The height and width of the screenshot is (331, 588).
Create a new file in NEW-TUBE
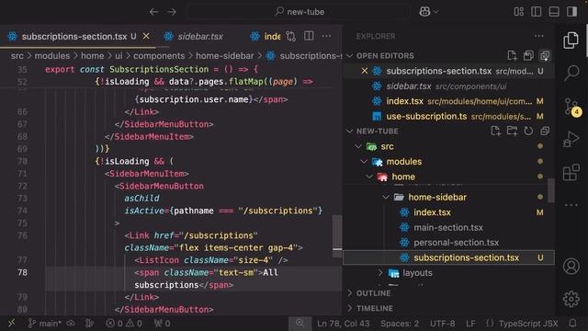click(495, 131)
